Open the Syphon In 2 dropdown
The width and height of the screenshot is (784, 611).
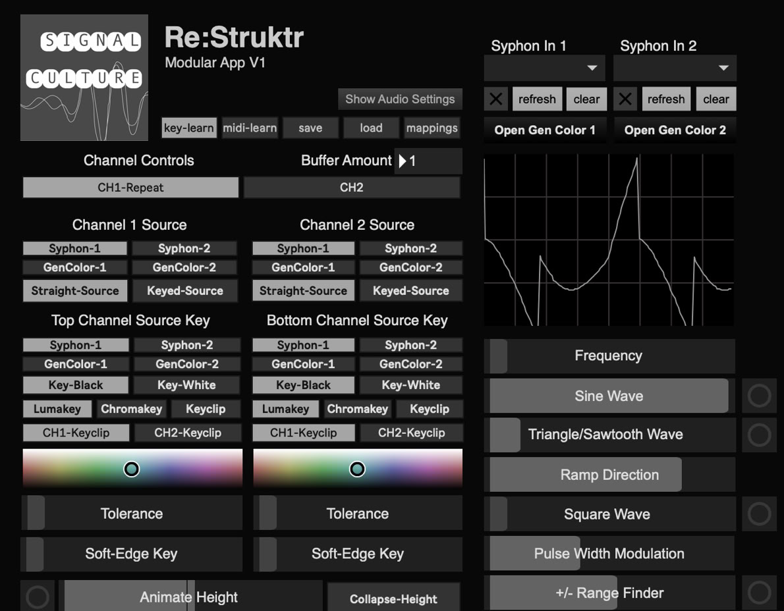(x=675, y=68)
